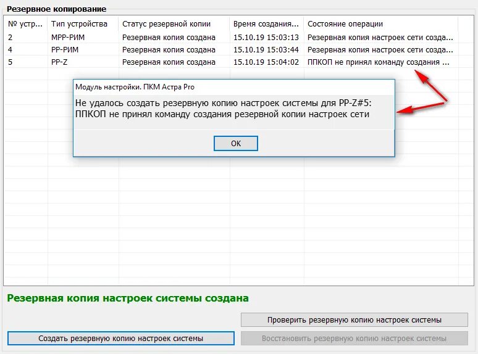Select the 'РР-Z' device type cell
478x354 pixels.
coord(83,62)
